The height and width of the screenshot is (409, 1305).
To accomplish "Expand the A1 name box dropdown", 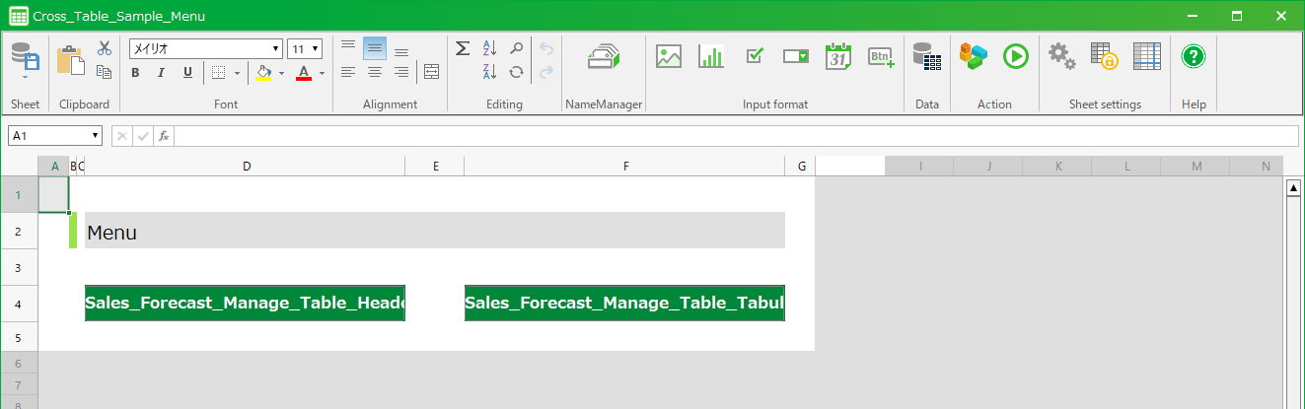I will pyautogui.click(x=96, y=136).
